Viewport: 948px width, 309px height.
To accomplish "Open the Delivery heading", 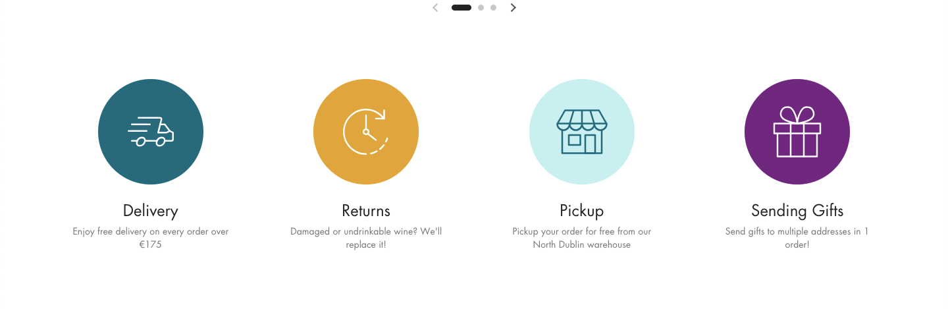I will [151, 211].
